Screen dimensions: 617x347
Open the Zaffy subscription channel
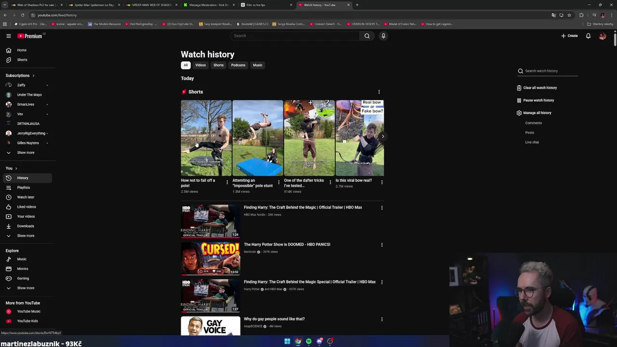[x=27, y=85]
